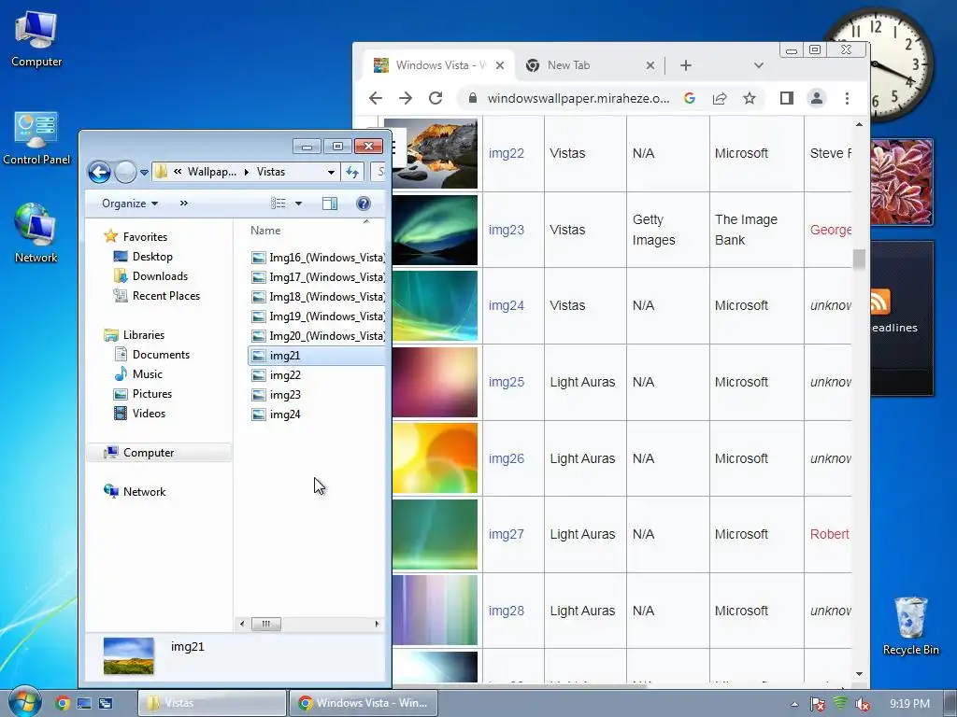View site info lock icon
This screenshot has height=717, width=957.
tap(472, 98)
